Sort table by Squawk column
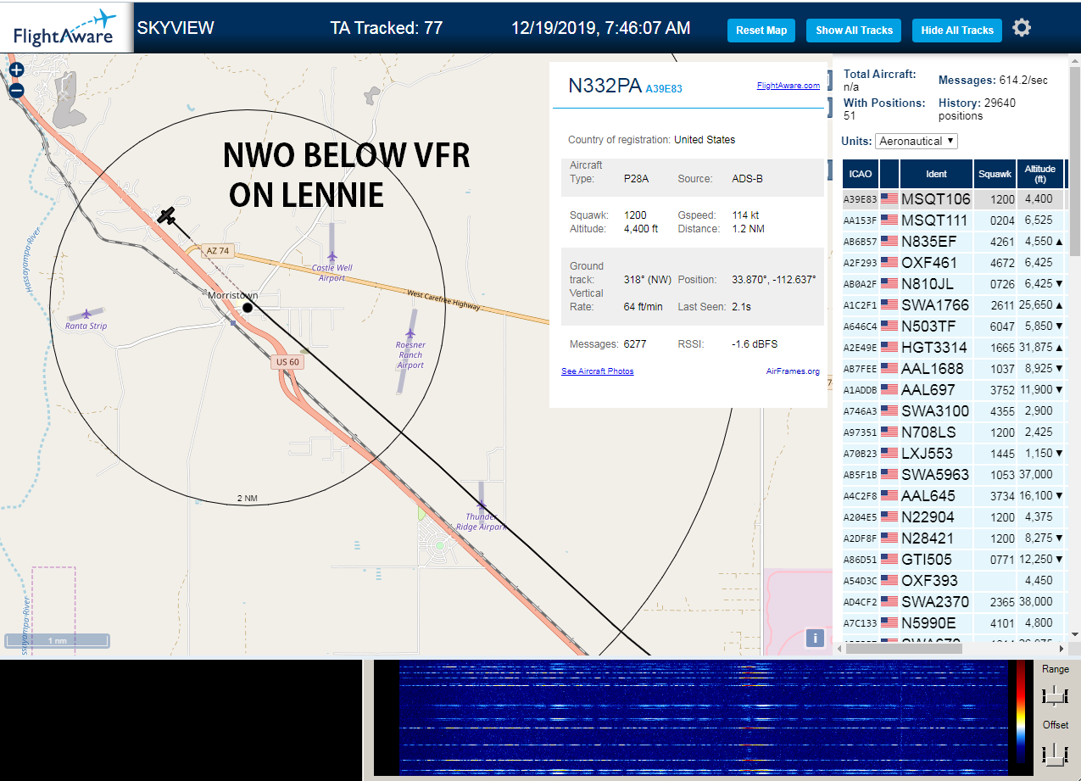This screenshot has height=781, width=1081. click(x=995, y=174)
